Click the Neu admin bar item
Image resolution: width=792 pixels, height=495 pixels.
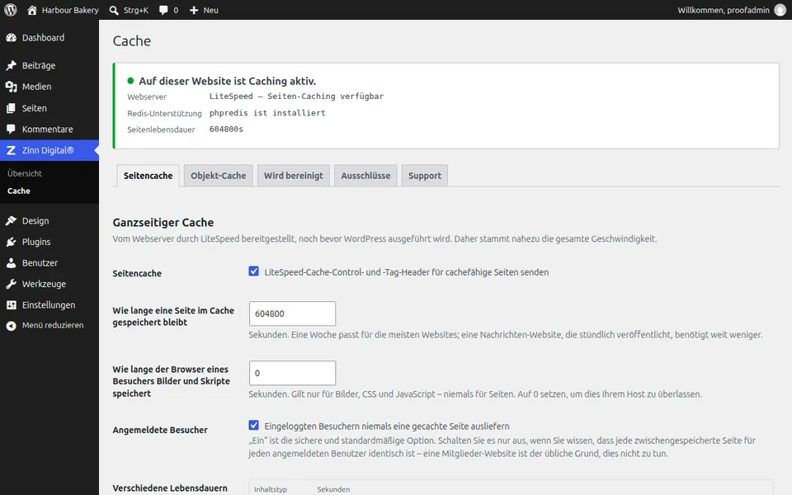point(204,10)
